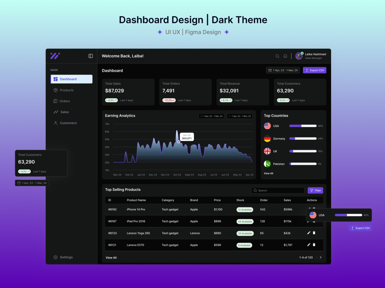Image resolution: width=385 pixels, height=288 pixels.
Task: Collapse the sidebar with panel toggle icon
Action: coord(90,56)
